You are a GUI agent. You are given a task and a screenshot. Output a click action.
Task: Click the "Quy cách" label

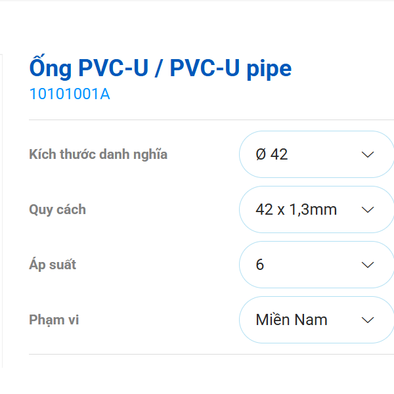(58, 210)
